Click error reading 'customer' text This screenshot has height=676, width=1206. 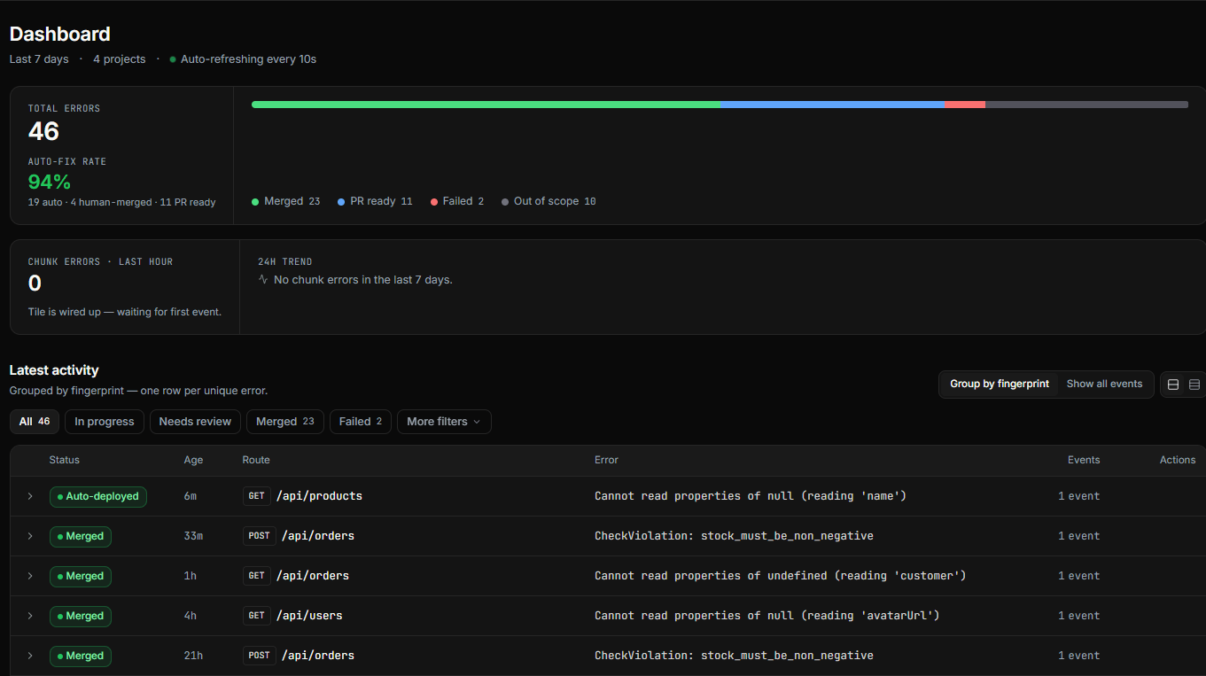[x=781, y=576]
